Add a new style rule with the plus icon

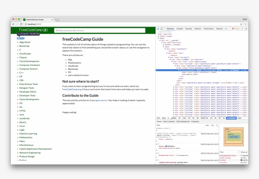(217, 125)
